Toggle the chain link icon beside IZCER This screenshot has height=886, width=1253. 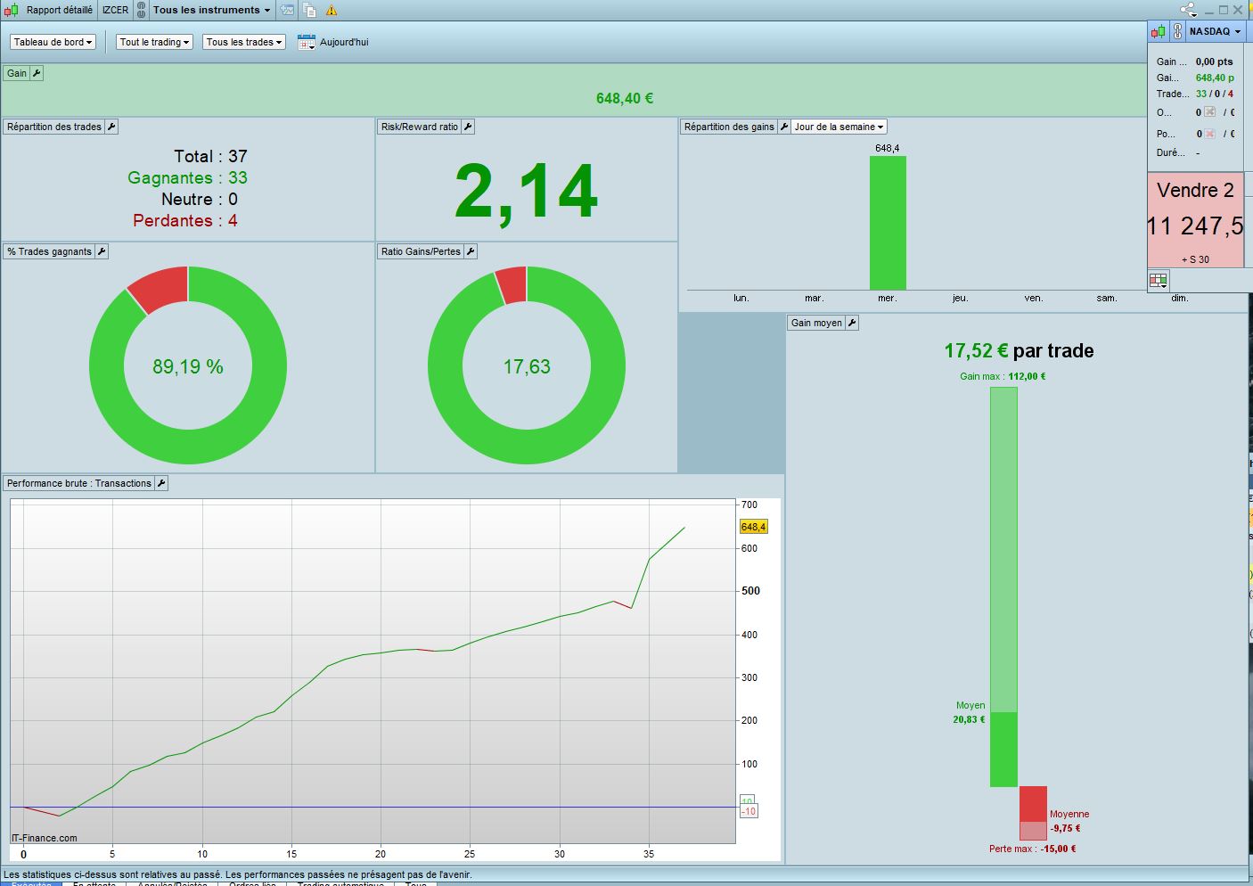click(141, 11)
